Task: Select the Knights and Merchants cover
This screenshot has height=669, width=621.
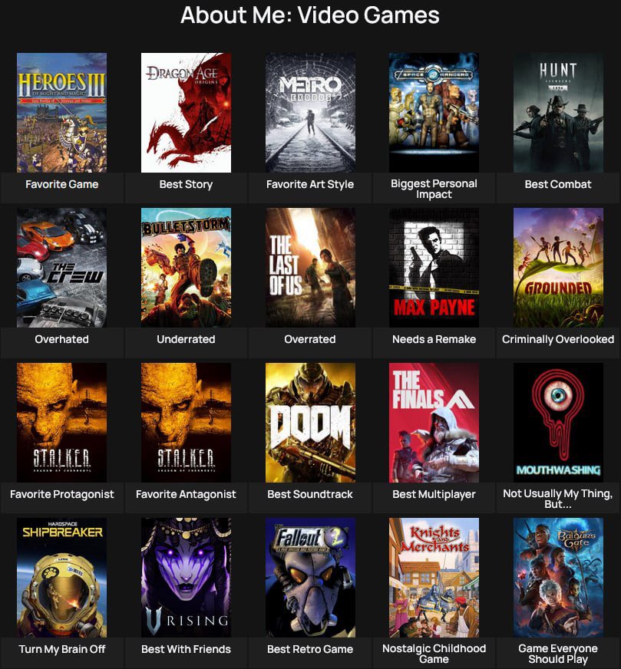Action: (434, 578)
